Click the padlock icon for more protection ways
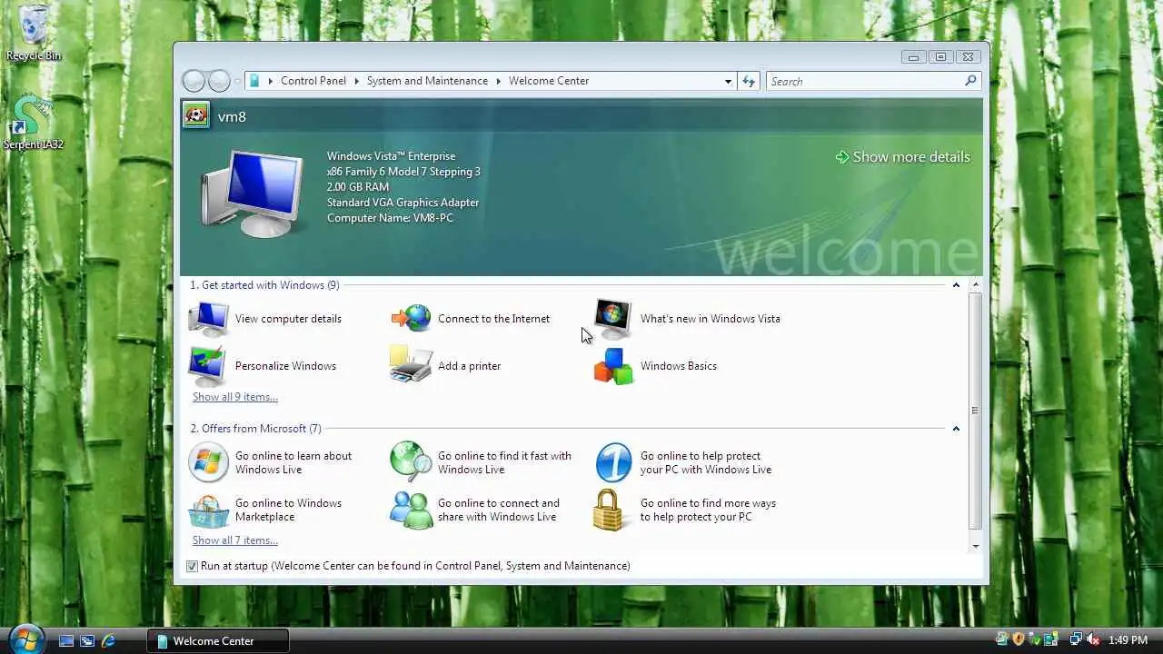1163x654 pixels. pos(611,510)
